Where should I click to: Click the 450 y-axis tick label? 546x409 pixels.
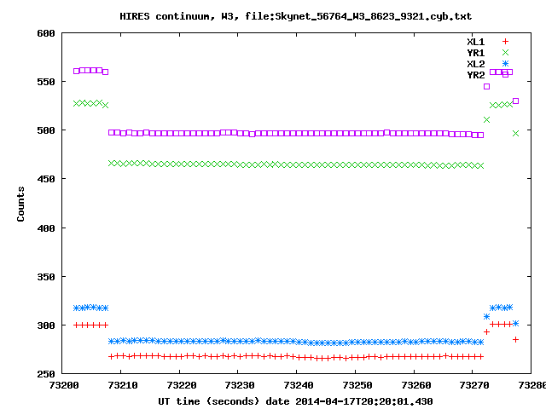click(x=46, y=179)
